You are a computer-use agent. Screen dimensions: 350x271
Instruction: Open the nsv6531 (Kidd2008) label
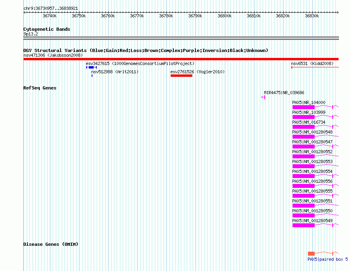click(x=312, y=63)
